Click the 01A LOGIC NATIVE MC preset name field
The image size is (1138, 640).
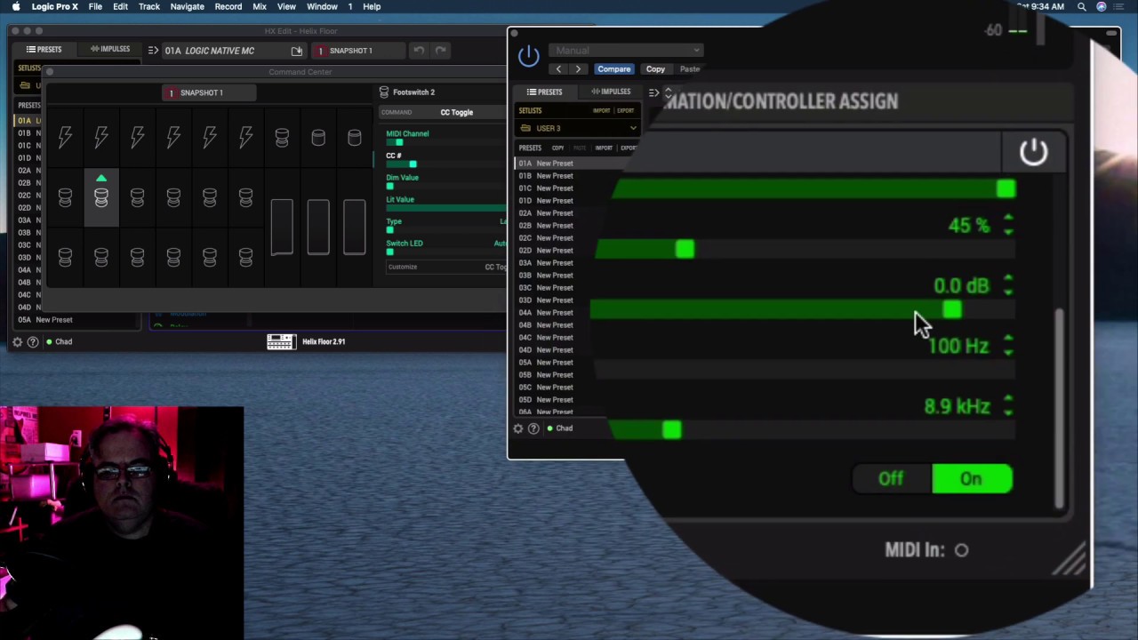click(x=233, y=51)
